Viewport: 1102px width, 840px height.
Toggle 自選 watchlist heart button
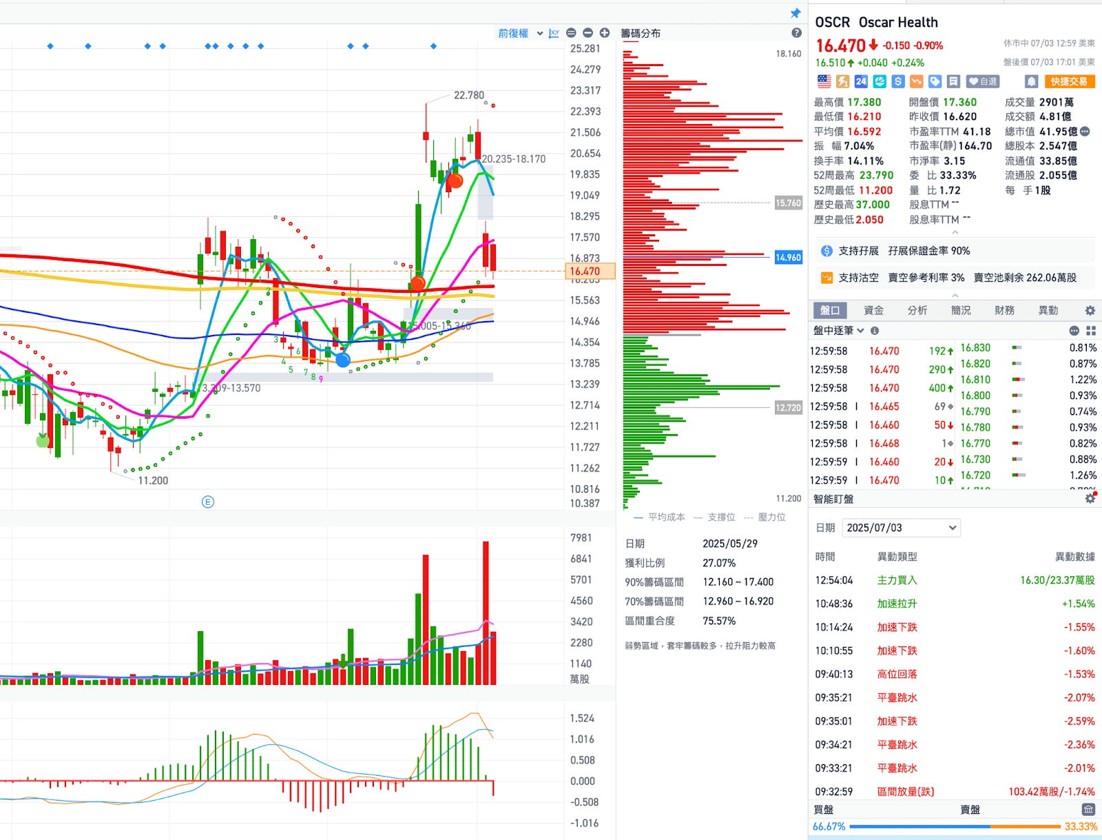tap(983, 81)
